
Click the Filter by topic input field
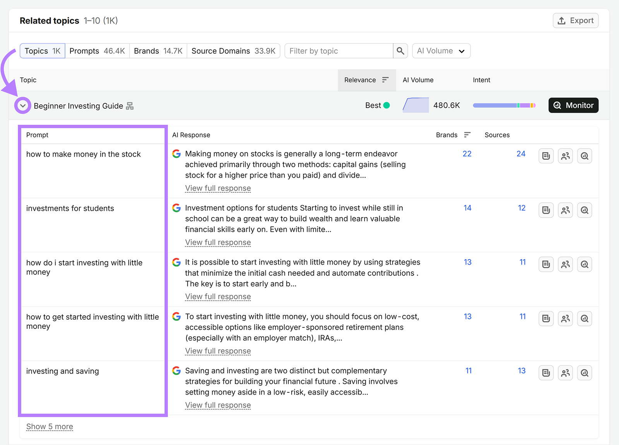[x=339, y=51]
